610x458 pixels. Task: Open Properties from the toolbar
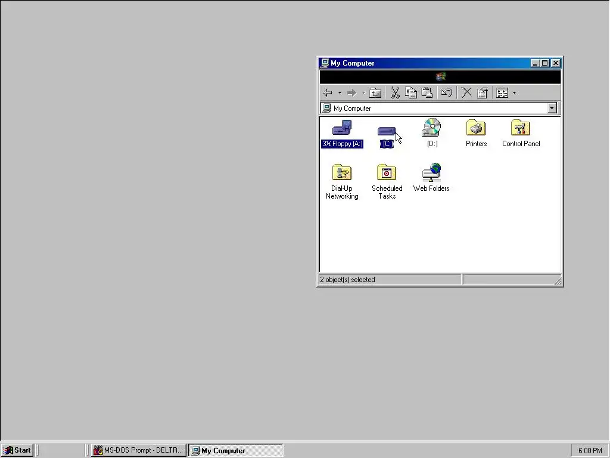483,92
